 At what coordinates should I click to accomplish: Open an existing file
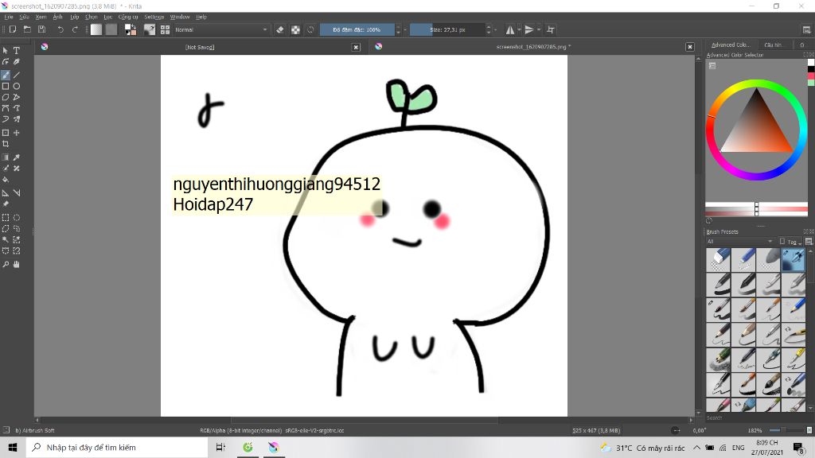click(27, 29)
